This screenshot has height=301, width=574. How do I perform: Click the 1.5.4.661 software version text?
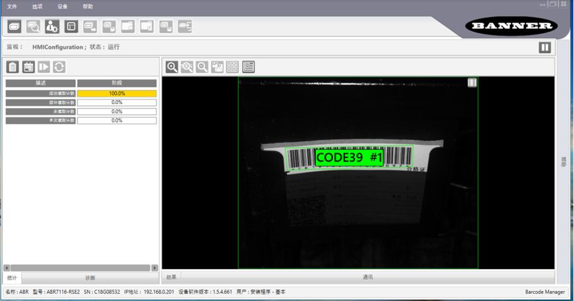click(222, 292)
